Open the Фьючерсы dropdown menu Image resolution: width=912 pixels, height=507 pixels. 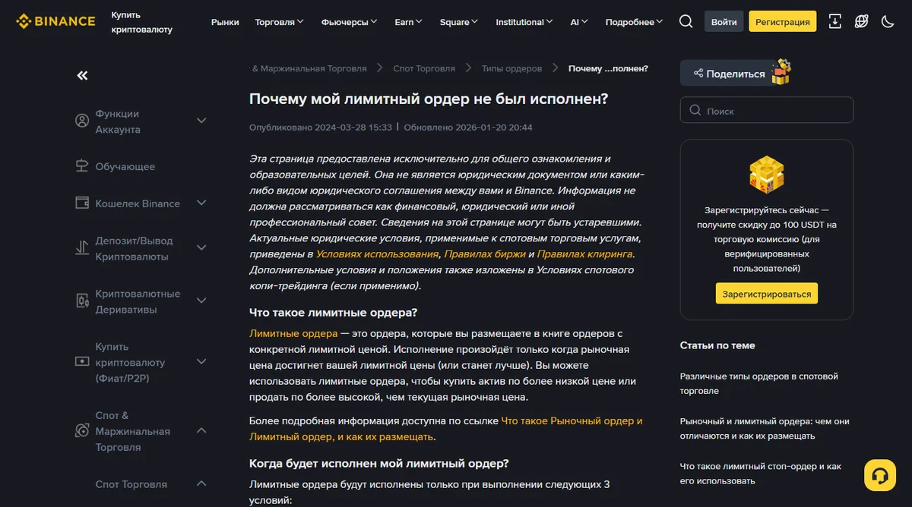pos(350,22)
